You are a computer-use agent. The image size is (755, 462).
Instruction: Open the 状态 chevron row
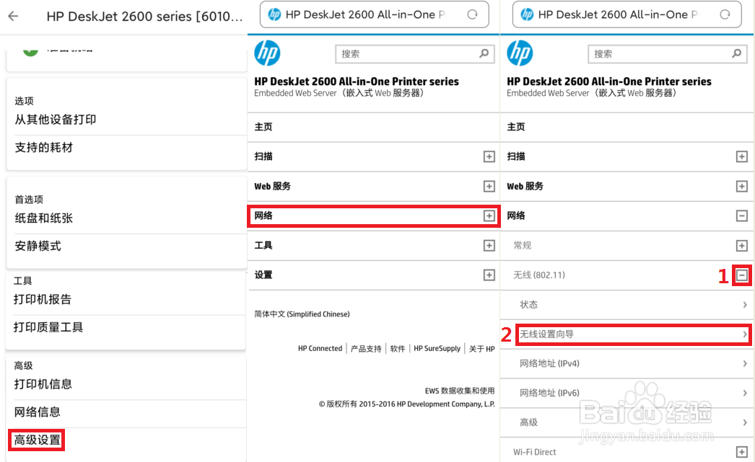(627, 305)
